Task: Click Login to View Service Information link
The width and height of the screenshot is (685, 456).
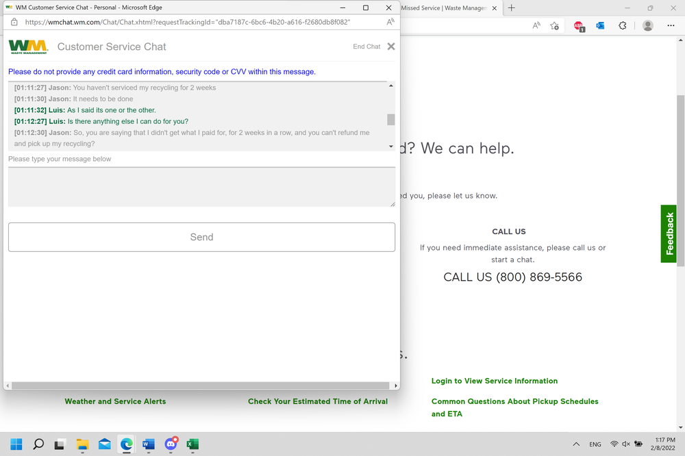Action: point(495,381)
